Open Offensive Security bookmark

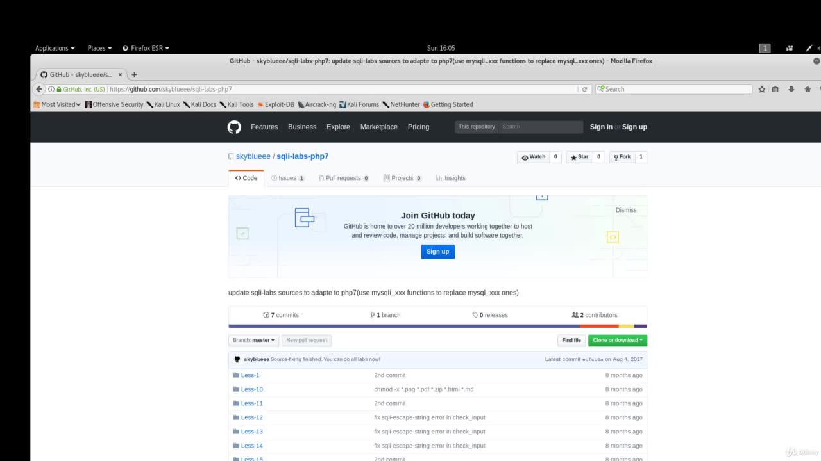(x=114, y=104)
